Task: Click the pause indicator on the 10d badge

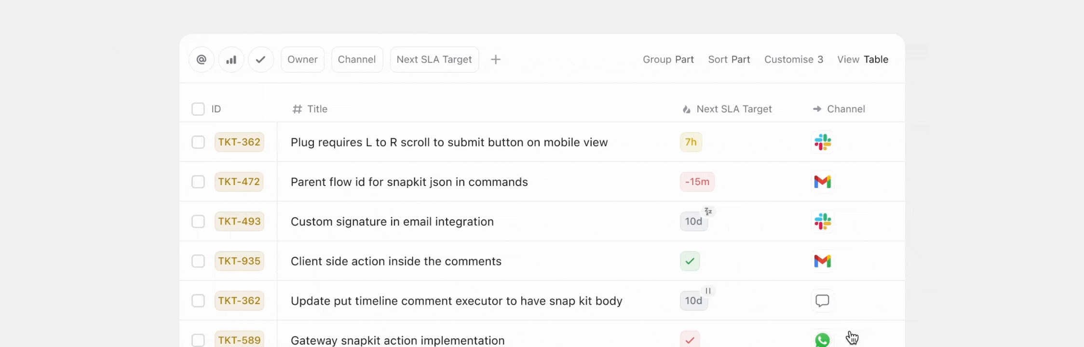Action: point(708,291)
